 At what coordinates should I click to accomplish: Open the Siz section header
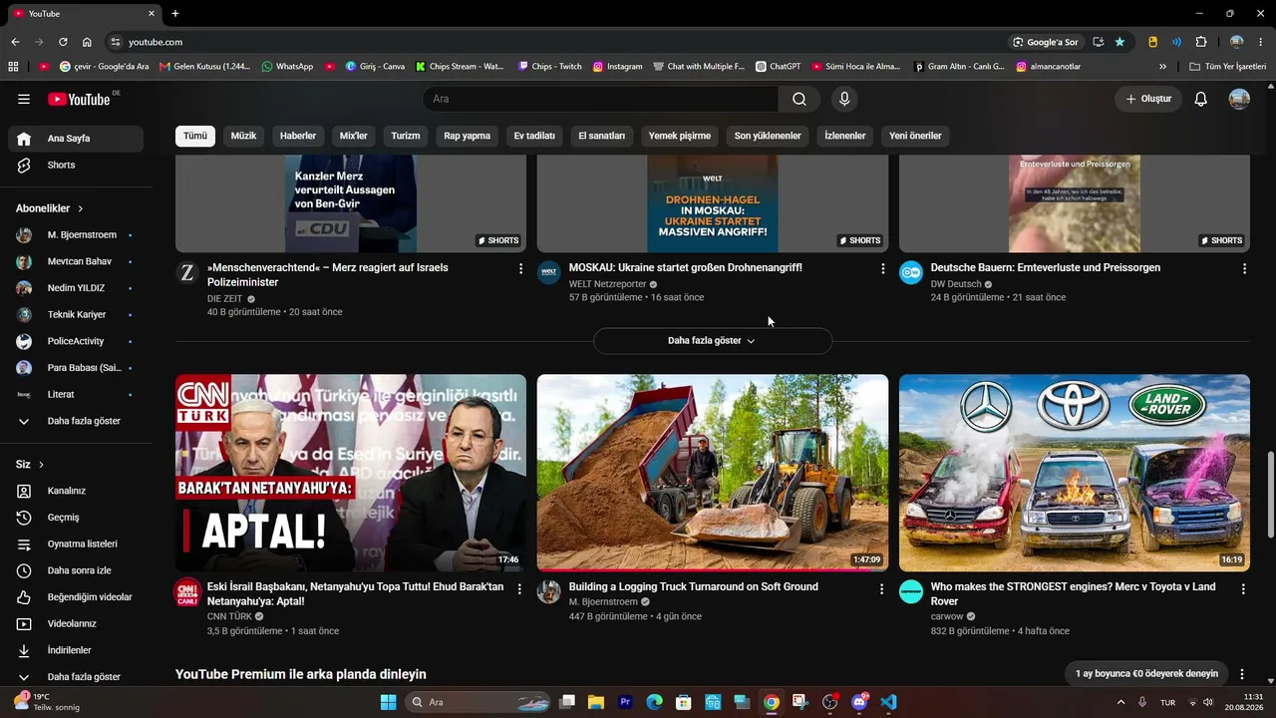tap(30, 465)
